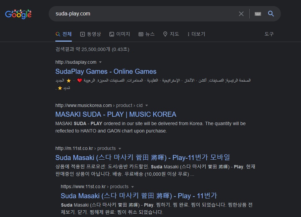This screenshot has height=217, width=301.
Task: Clear the search query with X icon
Action: pyautogui.click(x=241, y=14)
